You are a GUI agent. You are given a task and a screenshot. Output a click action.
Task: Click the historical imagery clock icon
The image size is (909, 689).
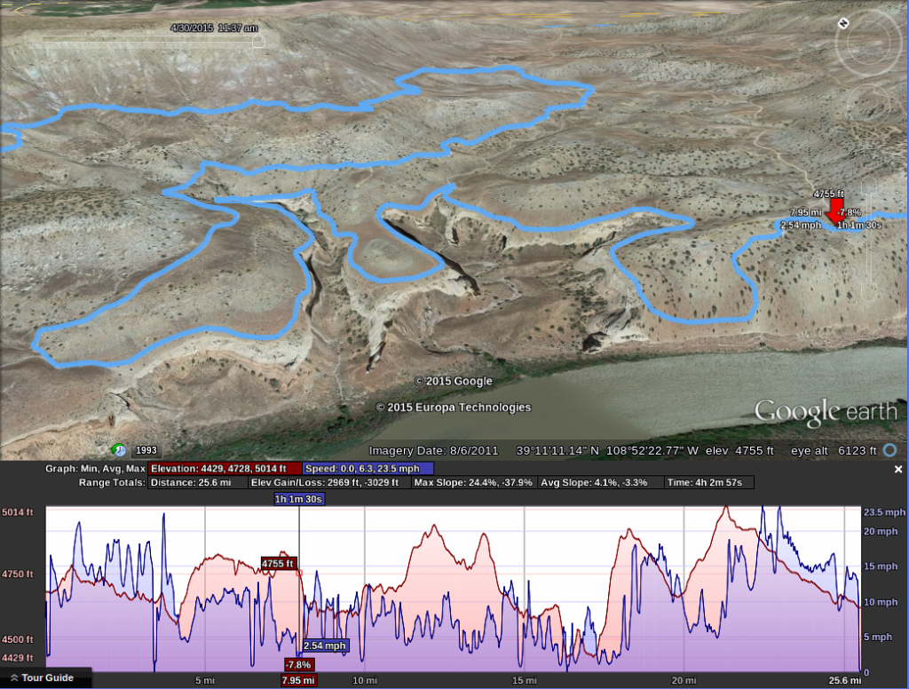tap(119, 450)
